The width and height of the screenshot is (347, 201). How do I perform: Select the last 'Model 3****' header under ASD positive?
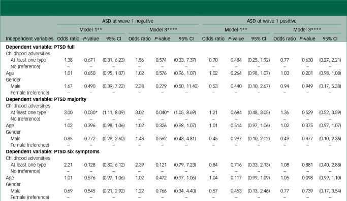click(x=307, y=29)
